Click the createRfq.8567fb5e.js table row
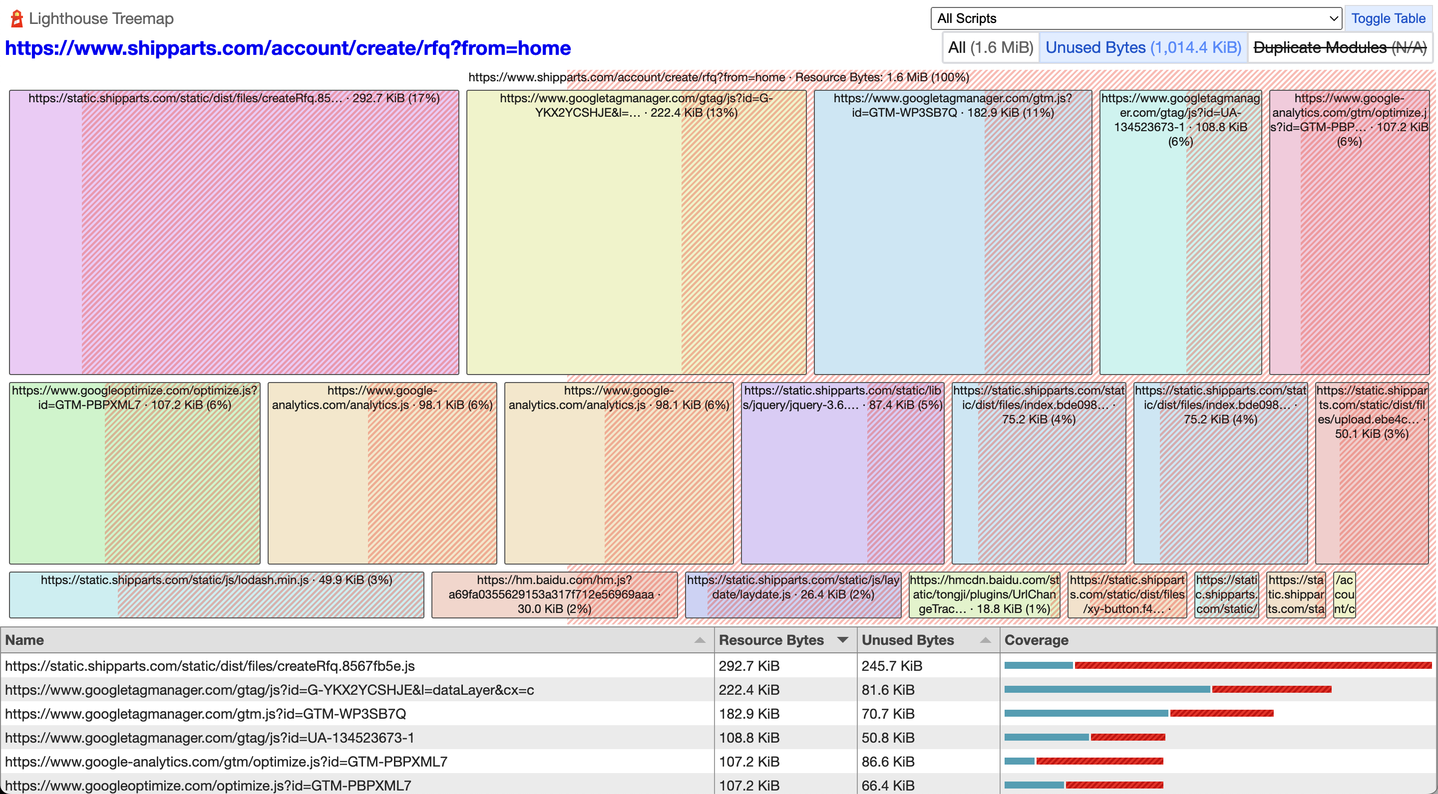This screenshot has height=794, width=1438. click(x=210, y=666)
